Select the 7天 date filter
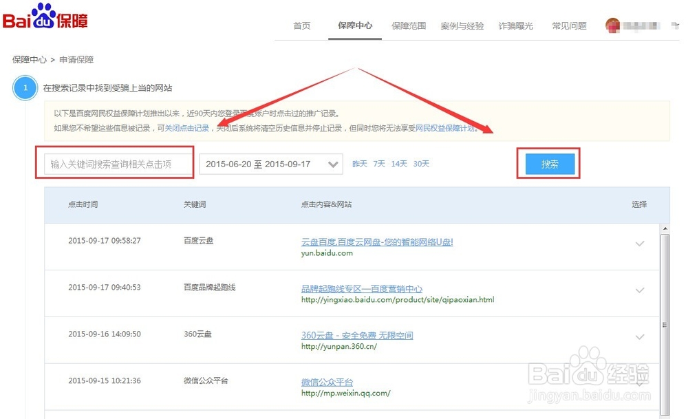Image resolution: width=688 pixels, height=419 pixels. [x=378, y=164]
